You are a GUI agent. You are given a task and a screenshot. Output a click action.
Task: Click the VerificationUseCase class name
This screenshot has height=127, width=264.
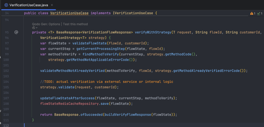(x=69, y=13)
